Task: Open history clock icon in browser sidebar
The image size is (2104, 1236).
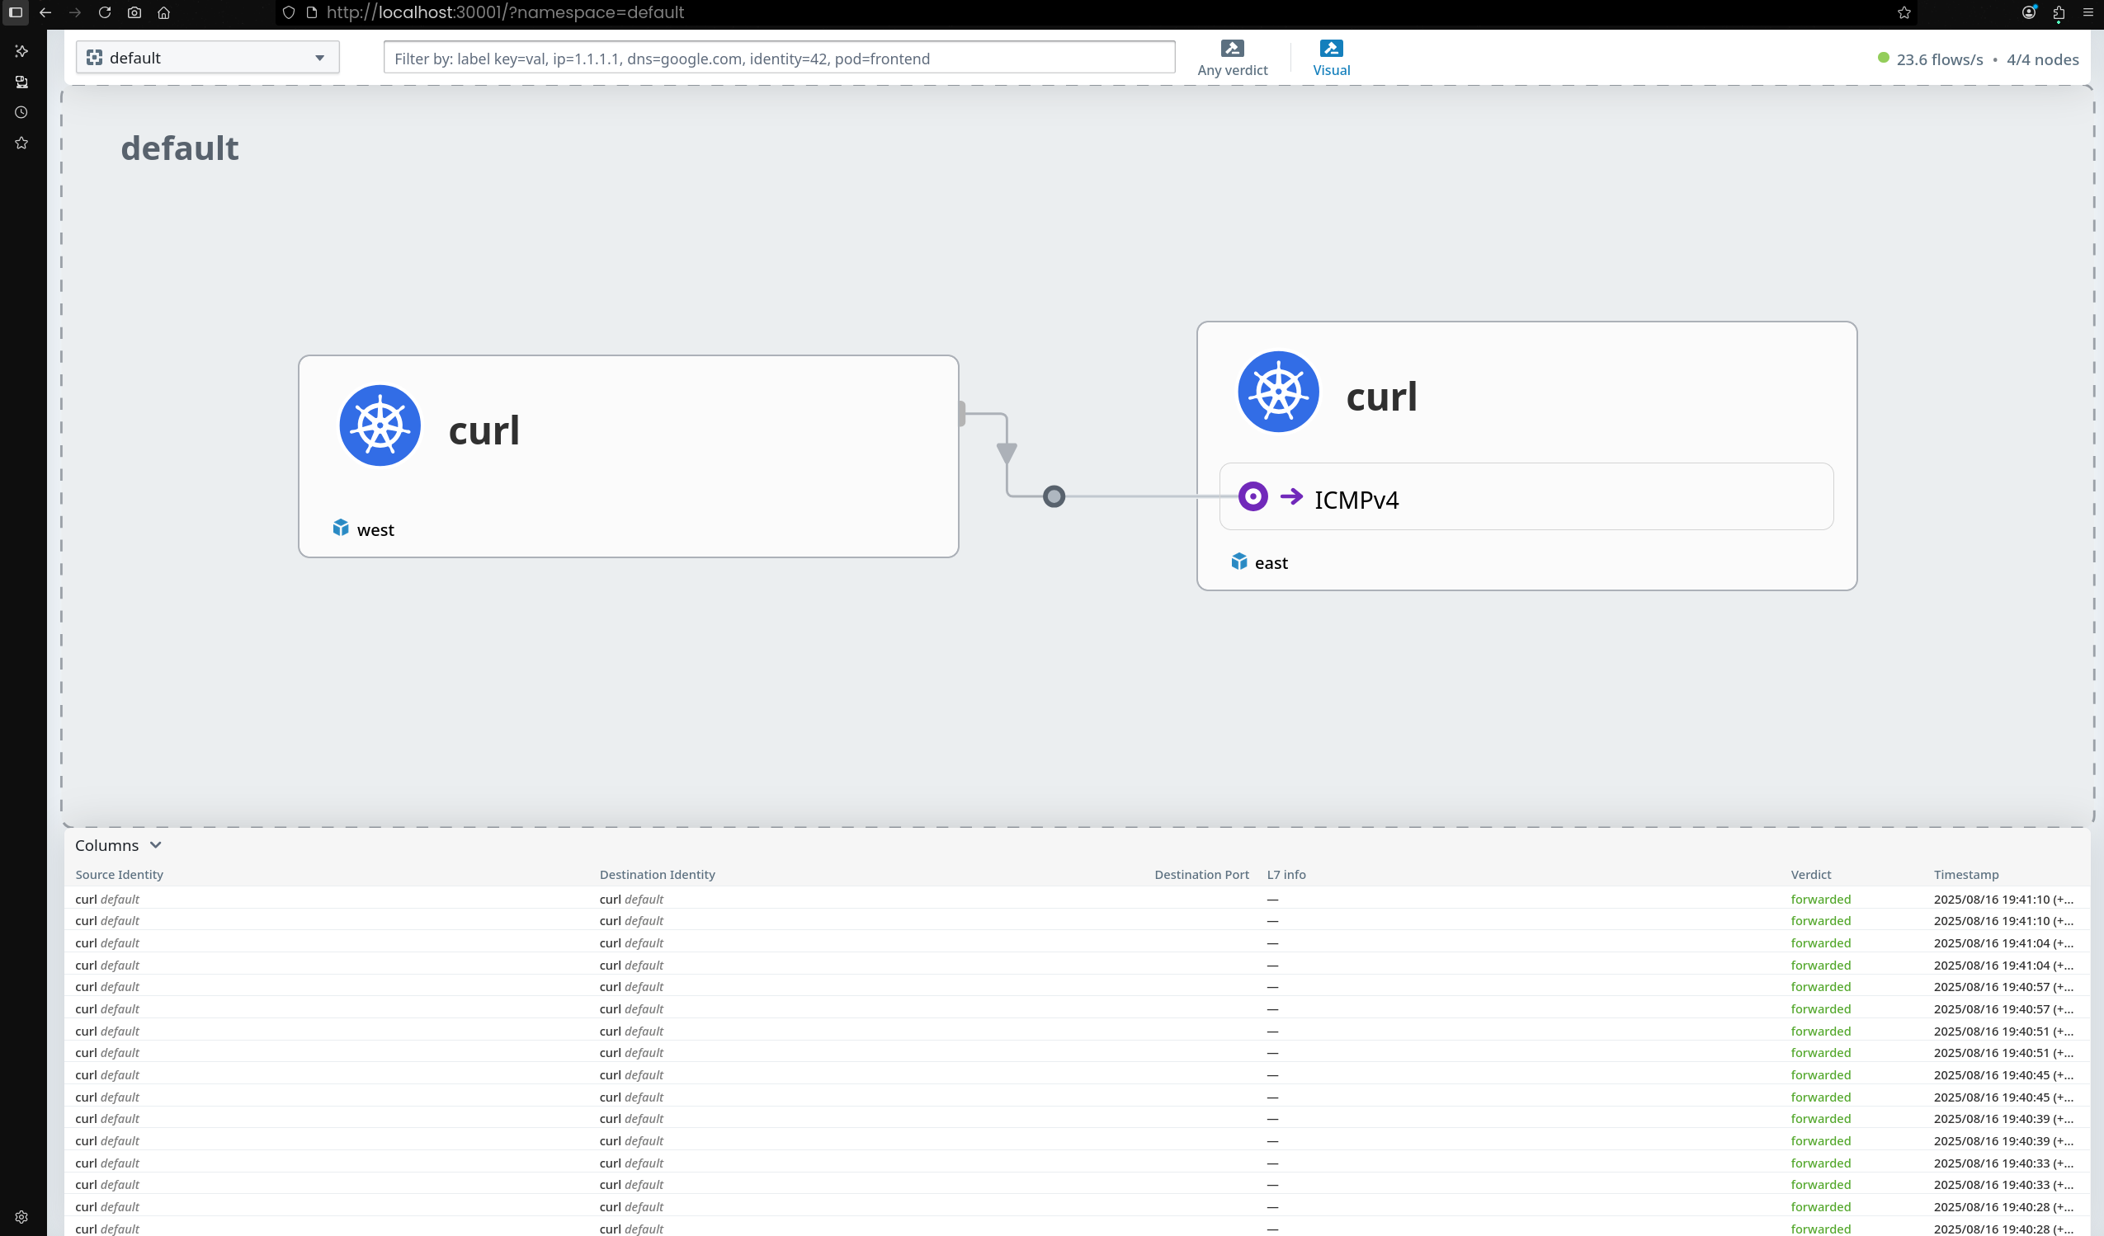Action: pyautogui.click(x=21, y=112)
